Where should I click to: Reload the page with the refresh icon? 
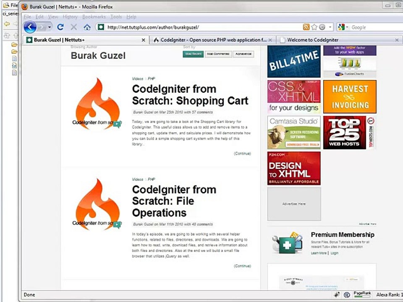tap(60, 27)
